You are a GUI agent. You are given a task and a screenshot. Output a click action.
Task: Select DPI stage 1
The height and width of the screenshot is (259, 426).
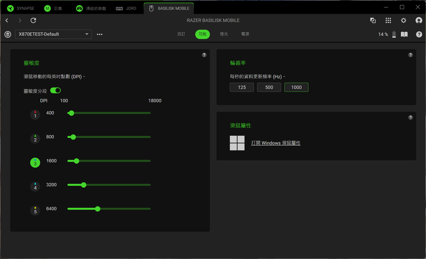(x=35, y=115)
